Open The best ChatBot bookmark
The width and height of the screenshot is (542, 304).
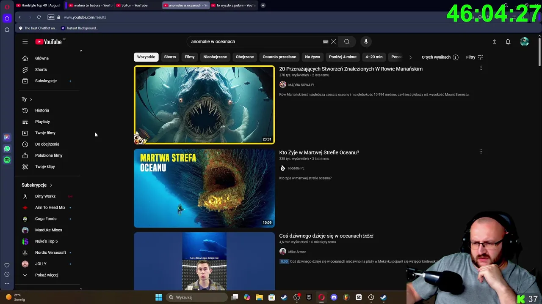[x=38, y=28]
